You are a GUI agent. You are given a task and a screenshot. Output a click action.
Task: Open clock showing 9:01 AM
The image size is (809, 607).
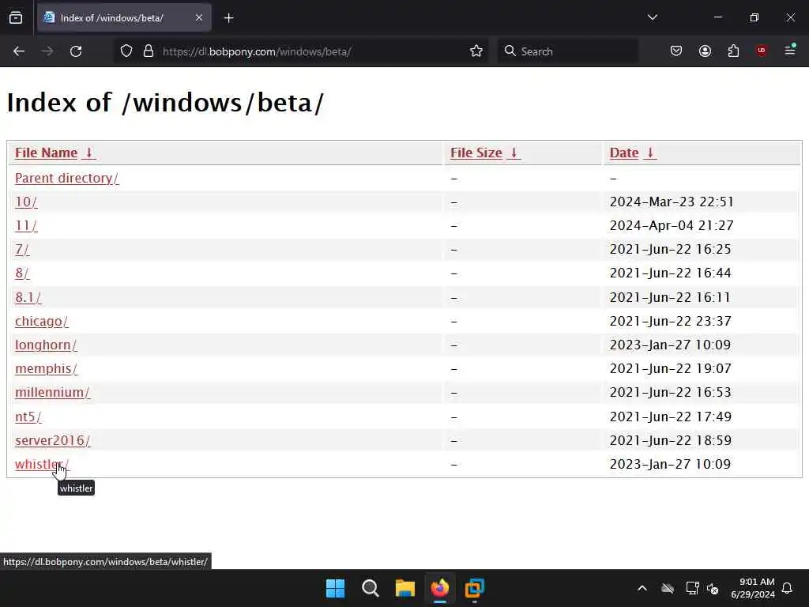(x=753, y=588)
